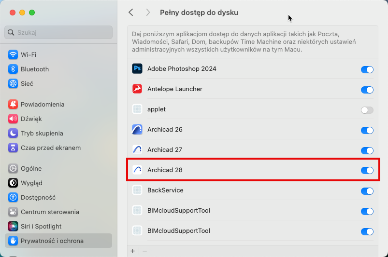Toggle Archicad 26 disk access switch
388x257 pixels.
click(367, 130)
